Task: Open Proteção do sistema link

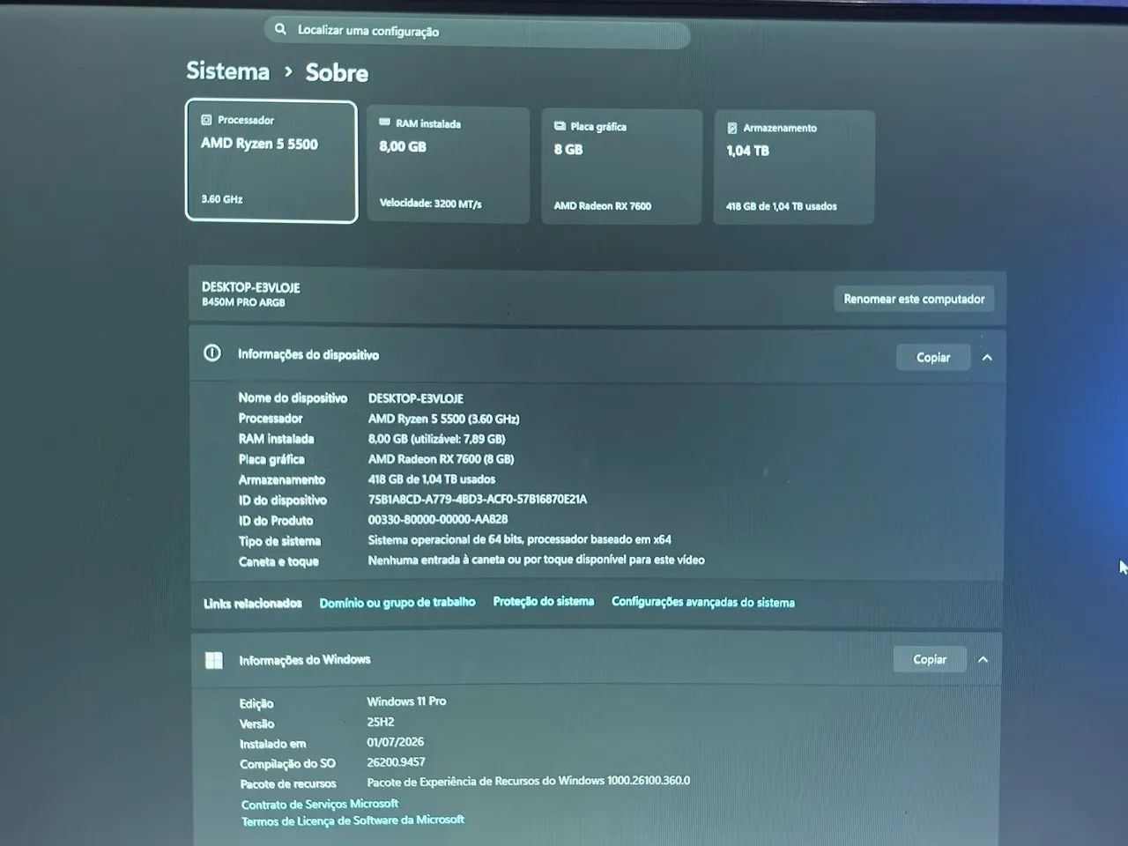Action: 544,601
